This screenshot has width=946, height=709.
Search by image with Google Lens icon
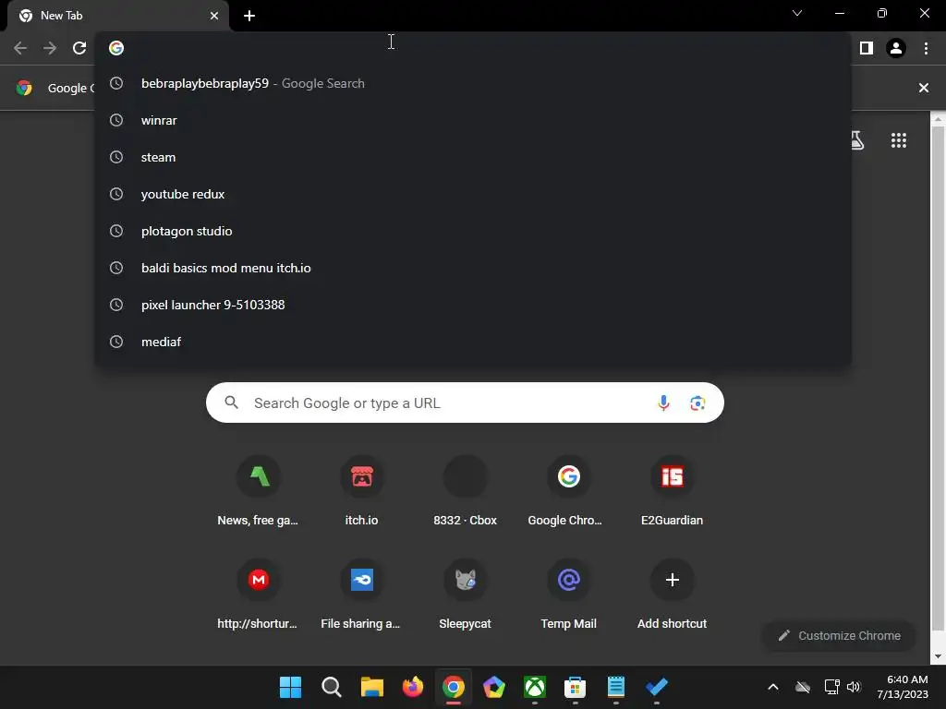(x=697, y=403)
